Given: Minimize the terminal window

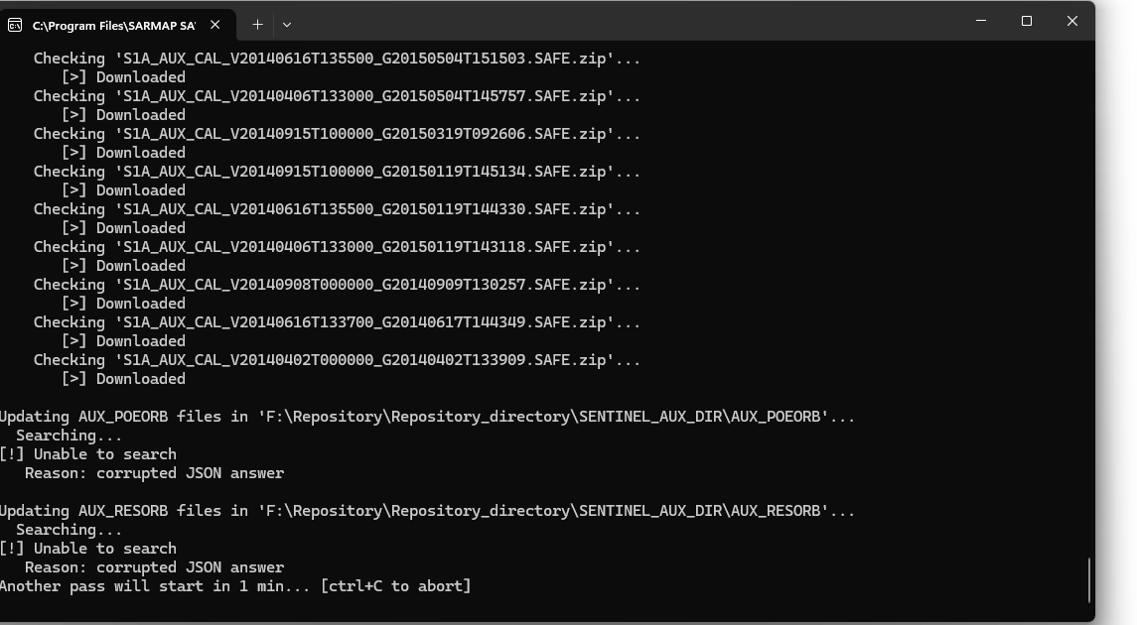Looking at the screenshot, I should (981, 21).
